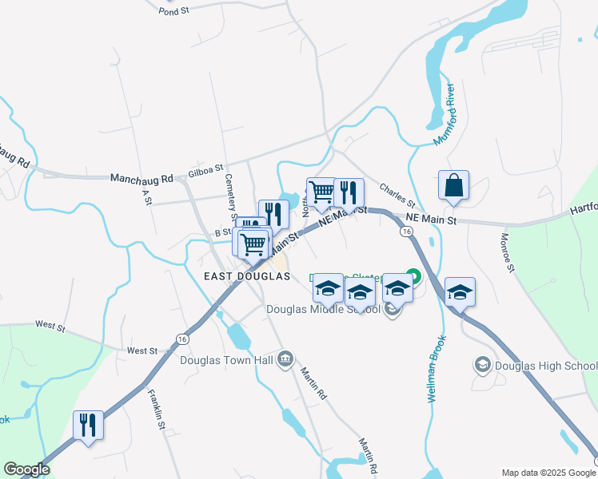
Task: Click the Mumford River label
Action: (x=445, y=114)
